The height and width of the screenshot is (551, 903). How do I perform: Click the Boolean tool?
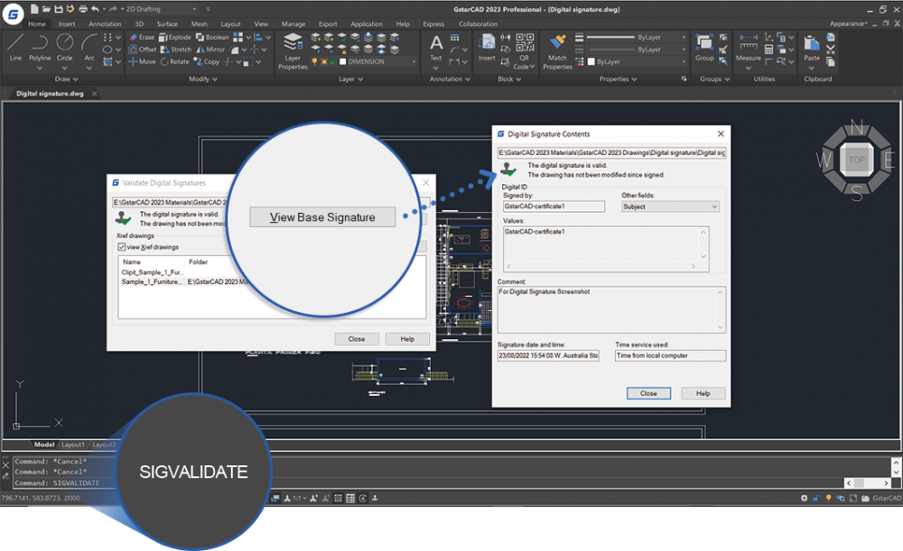pos(212,37)
